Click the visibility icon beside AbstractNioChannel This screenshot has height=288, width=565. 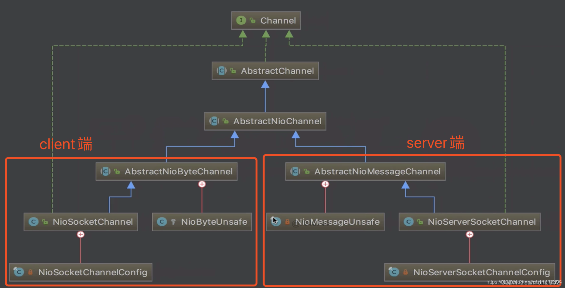tap(226, 121)
